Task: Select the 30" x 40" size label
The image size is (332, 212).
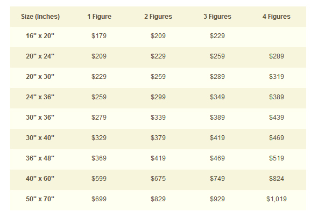Action: 40,138
